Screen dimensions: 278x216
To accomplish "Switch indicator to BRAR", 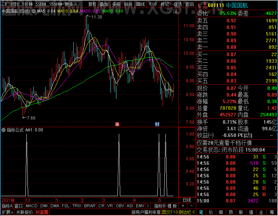I will point(90,206).
